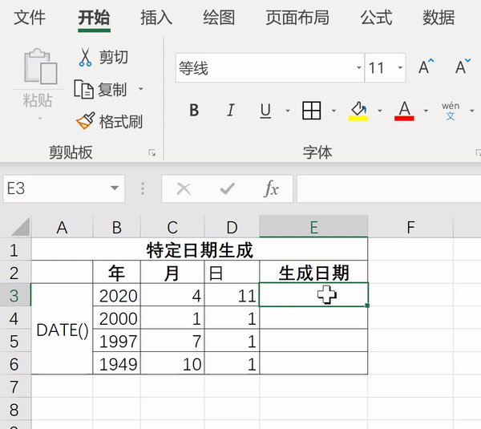Apply cell borders icon
Screen dimensions: 481x429
[311, 111]
